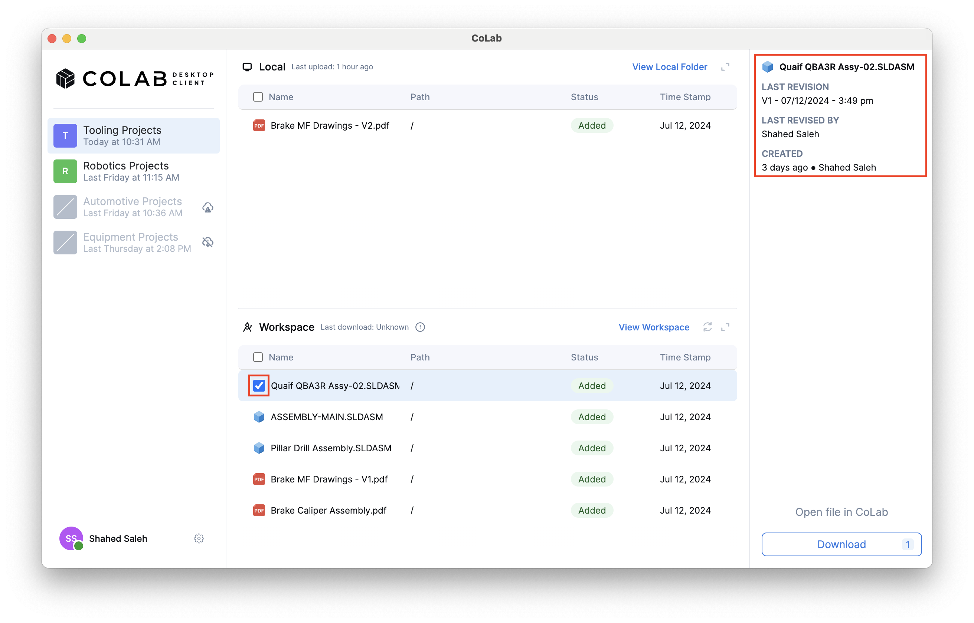Click the Local monitor icon
This screenshot has width=974, height=623.
247,67
